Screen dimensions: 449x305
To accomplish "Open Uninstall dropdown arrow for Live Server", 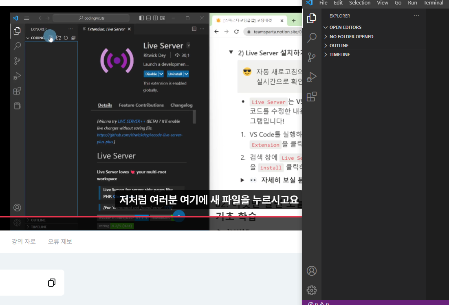I will pos(186,74).
